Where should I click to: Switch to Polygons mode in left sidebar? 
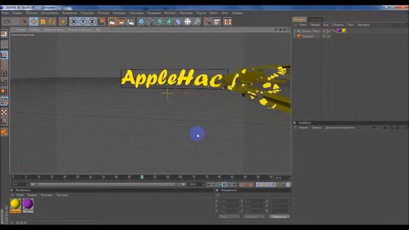coord(4,92)
